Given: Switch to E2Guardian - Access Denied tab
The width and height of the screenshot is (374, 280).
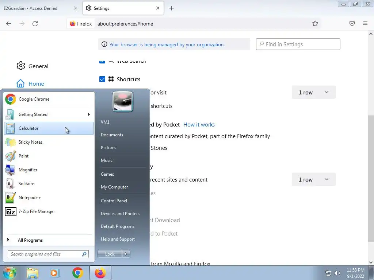Looking at the screenshot, I should pos(41,8).
